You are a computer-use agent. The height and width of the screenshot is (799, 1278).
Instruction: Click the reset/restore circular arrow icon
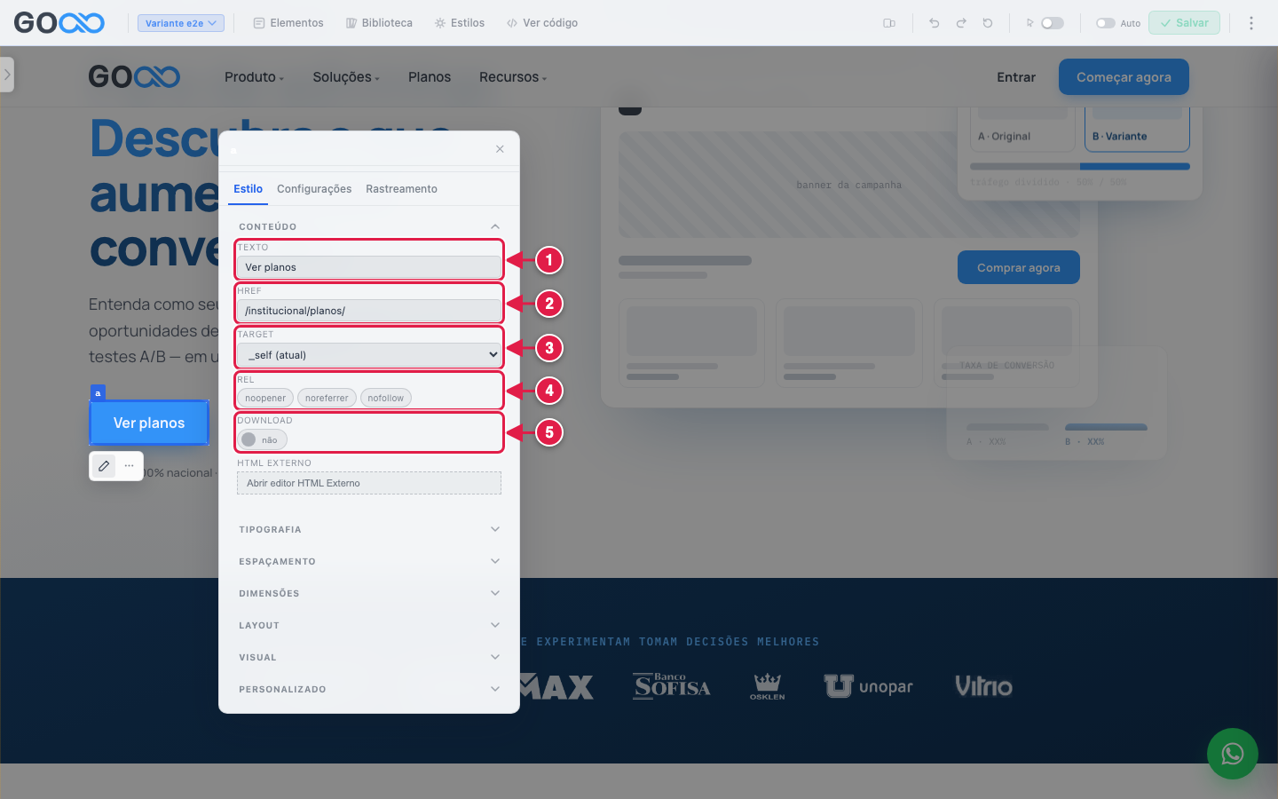988,23
